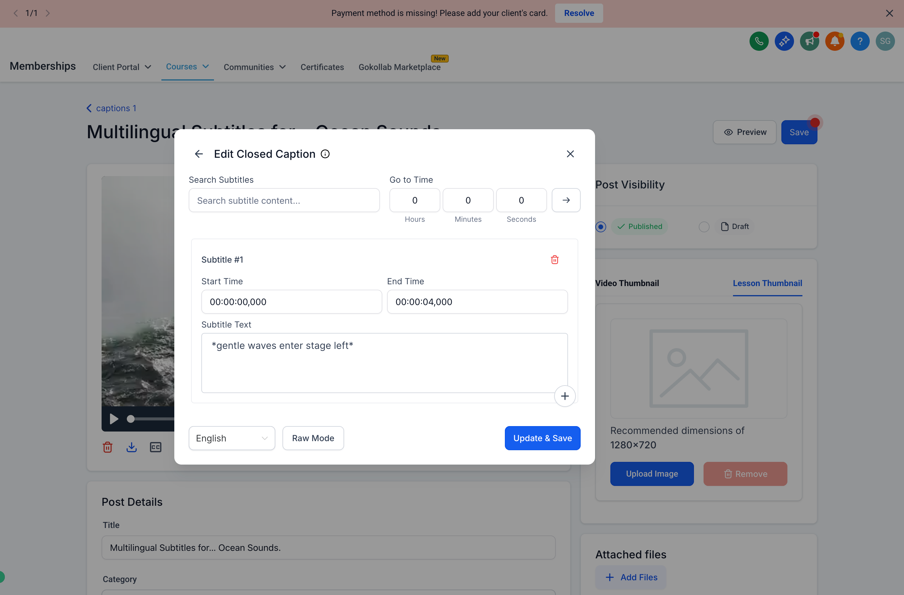Play the lesson video

point(114,419)
